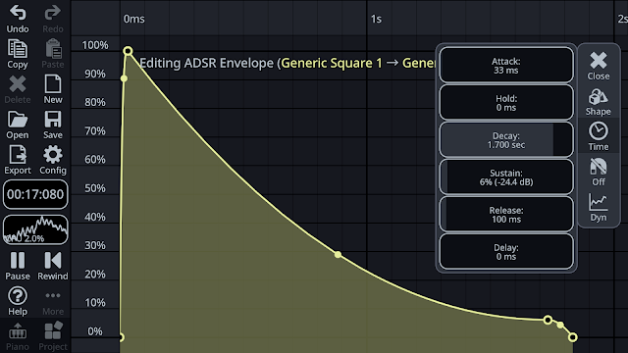Click the Delete X icon
Image resolution: width=628 pixels, height=353 pixels.
pyautogui.click(x=18, y=84)
